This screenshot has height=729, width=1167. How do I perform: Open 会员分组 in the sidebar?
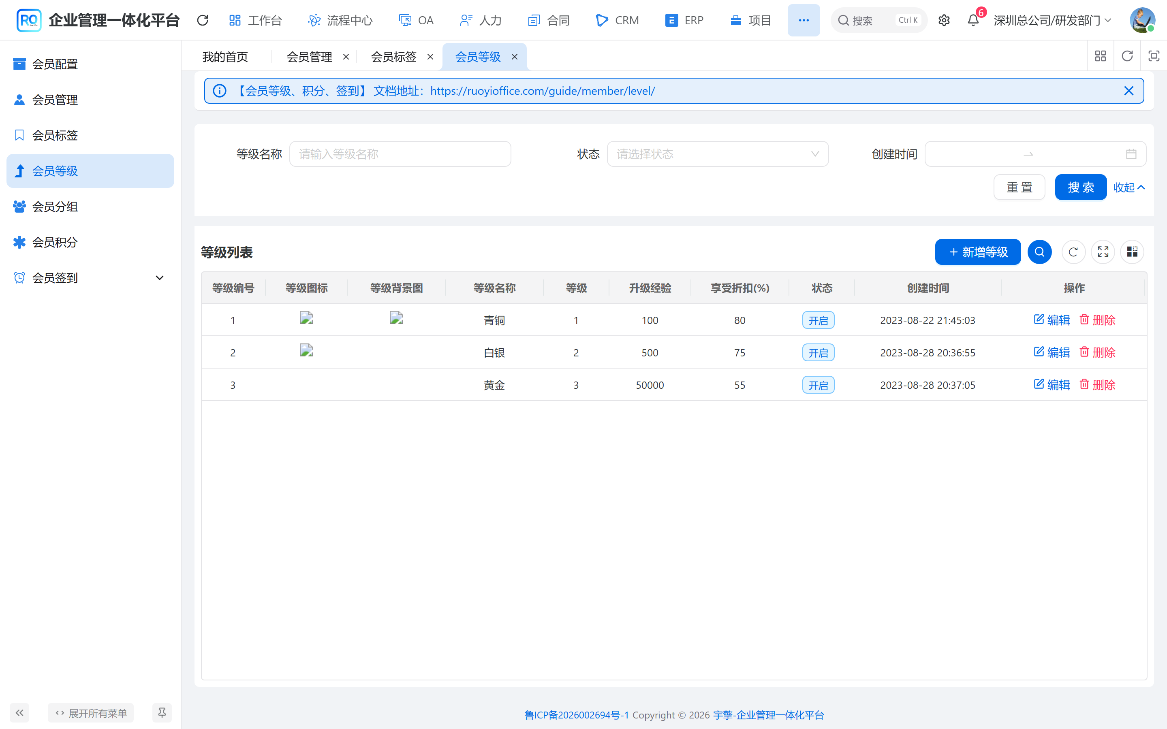point(90,207)
